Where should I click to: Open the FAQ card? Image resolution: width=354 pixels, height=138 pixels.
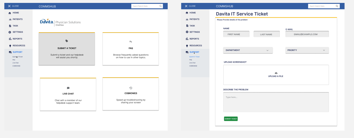[131, 49]
